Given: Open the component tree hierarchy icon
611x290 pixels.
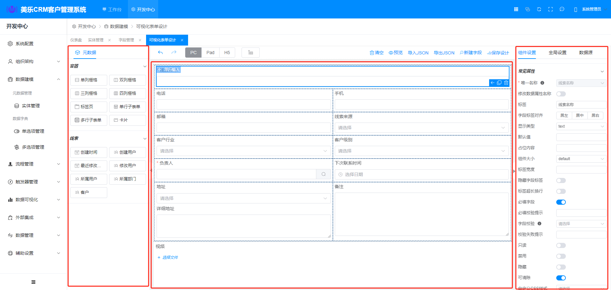Looking at the screenshot, I should pyautogui.click(x=250, y=53).
